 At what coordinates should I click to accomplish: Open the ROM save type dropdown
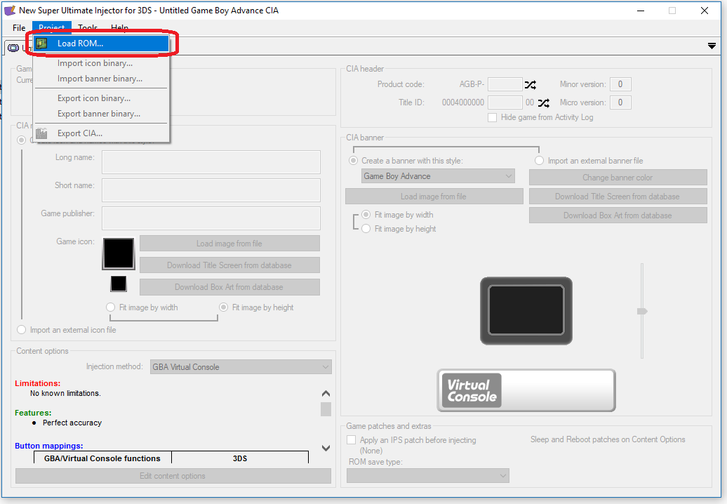pos(428,476)
